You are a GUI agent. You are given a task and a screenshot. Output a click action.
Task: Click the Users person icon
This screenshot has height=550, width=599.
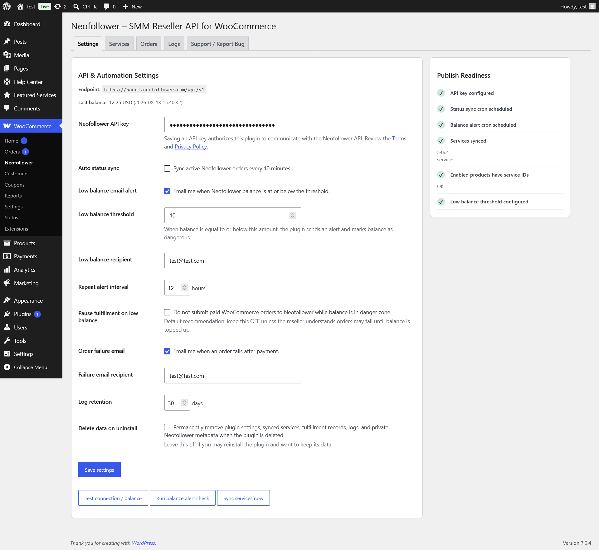point(7,327)
